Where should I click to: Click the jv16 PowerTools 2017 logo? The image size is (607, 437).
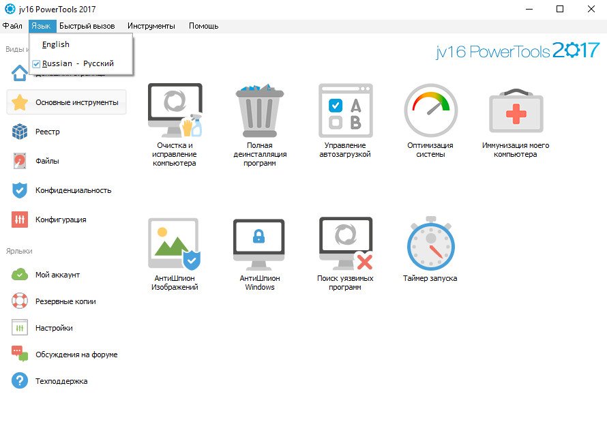pyautogui.click(x=518, y=50)
